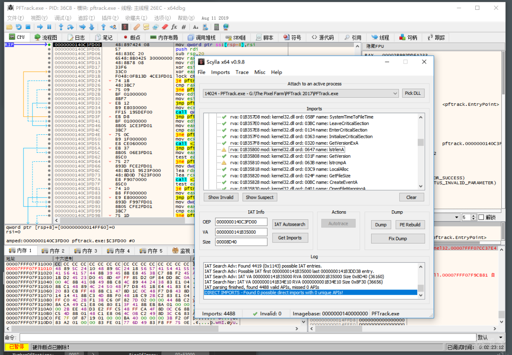
Task: Click the fx functions toolbar icon
Action: point(174,26)
